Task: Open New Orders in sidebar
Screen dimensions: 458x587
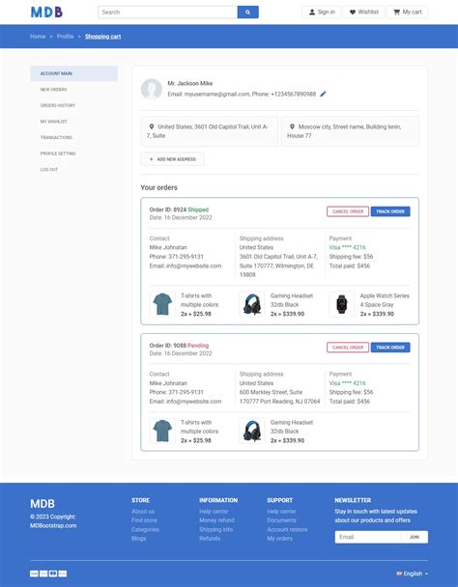Action: point(73,90)
